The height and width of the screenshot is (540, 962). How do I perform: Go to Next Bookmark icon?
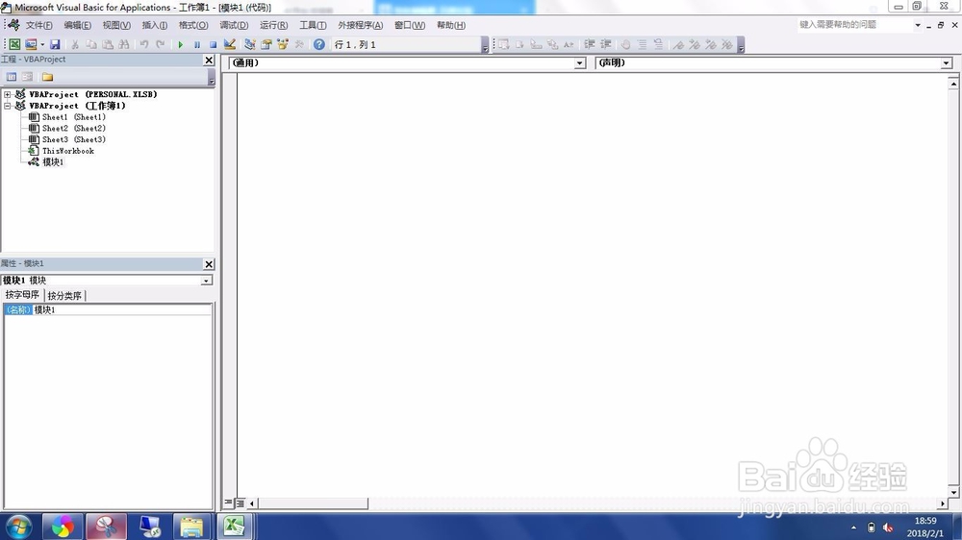[x=695, y=44]
